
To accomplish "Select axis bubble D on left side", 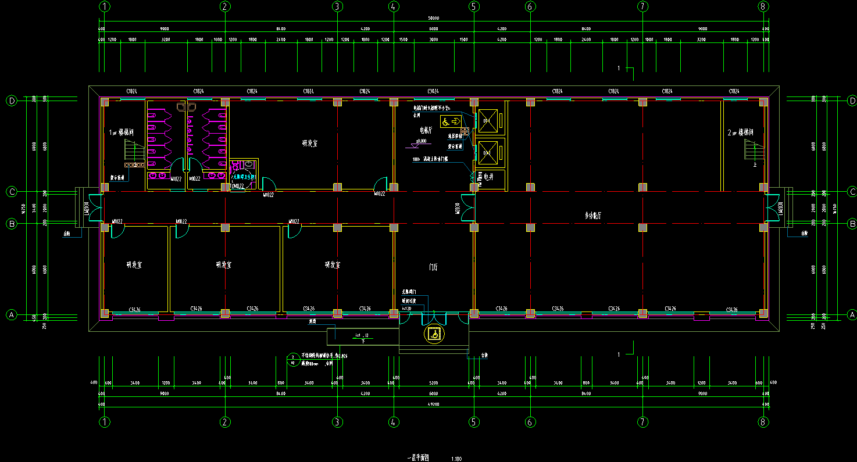I will [11, 101].
